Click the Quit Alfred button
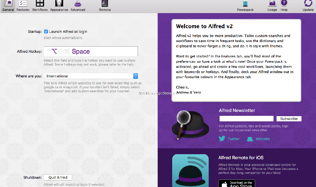 pos(58,177)
